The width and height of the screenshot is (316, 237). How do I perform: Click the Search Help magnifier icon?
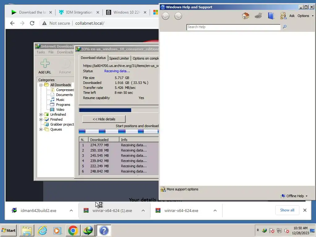click(x=285, y=27)
